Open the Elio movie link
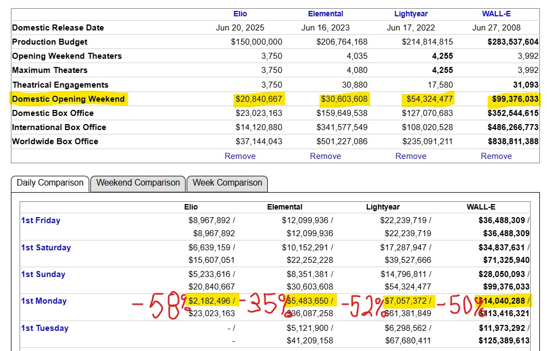Viewport: 547px width, 351px height. (x=240, y=14)
